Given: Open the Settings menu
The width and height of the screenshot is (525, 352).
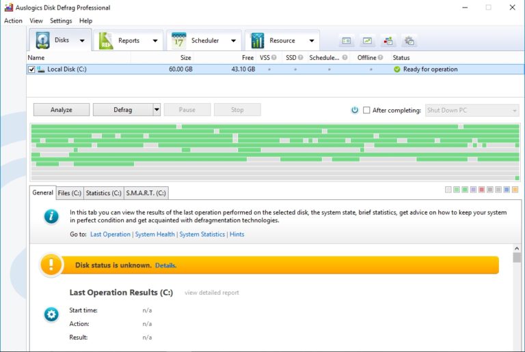Looking at the screenshot, I should tap(61, 20).
